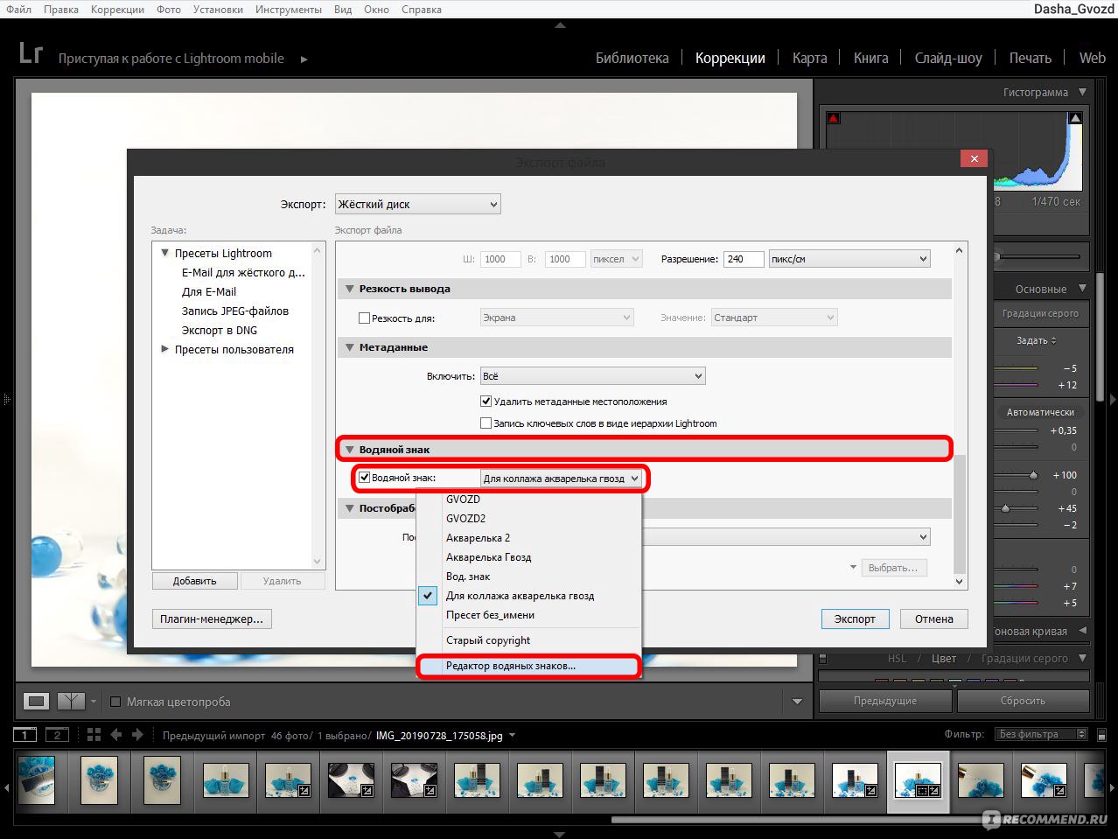Enable the Резкость для checkbox

[365, 318]
